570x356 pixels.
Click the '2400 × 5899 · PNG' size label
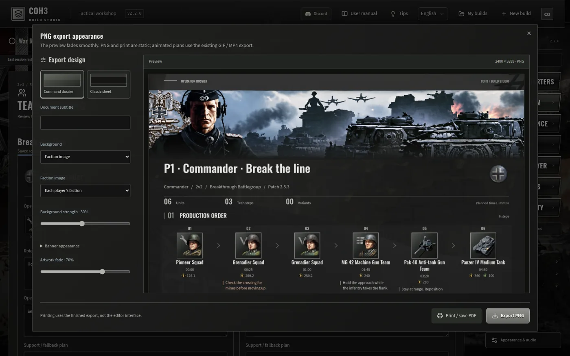509,61
